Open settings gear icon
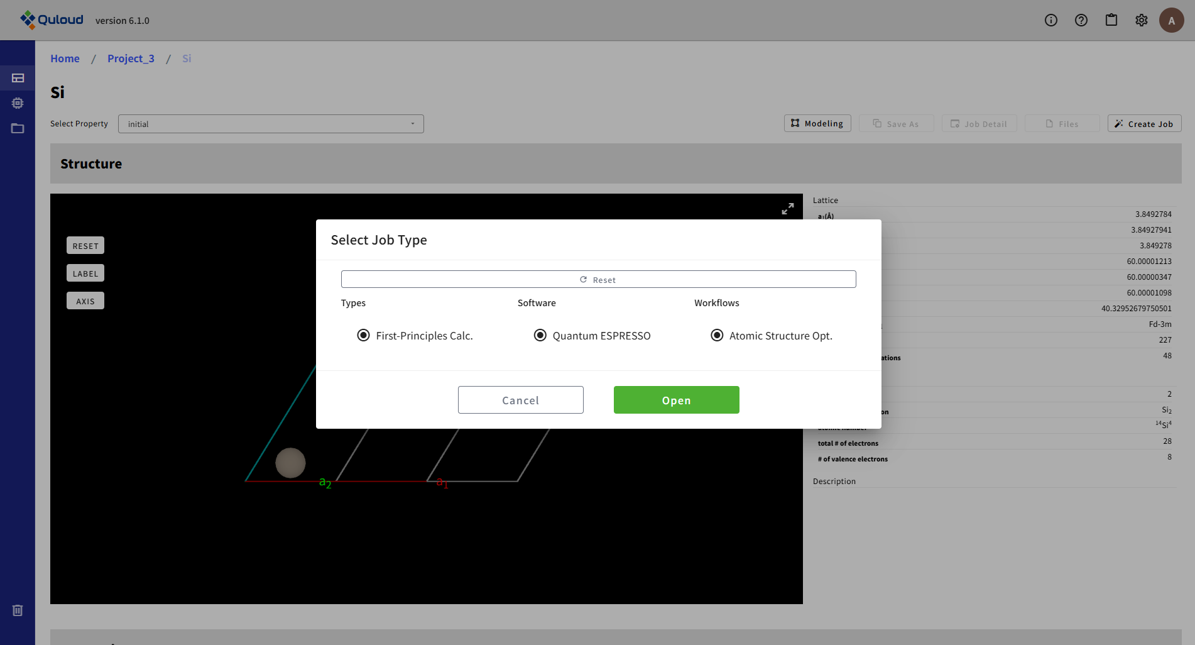 click(1142, 20)
